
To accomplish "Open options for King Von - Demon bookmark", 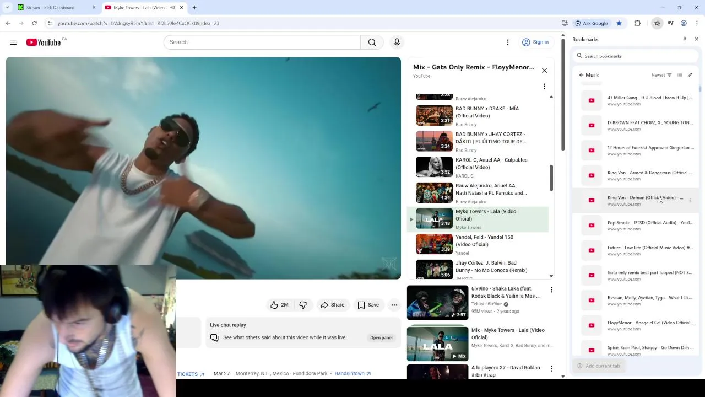I will click(690, 201).
